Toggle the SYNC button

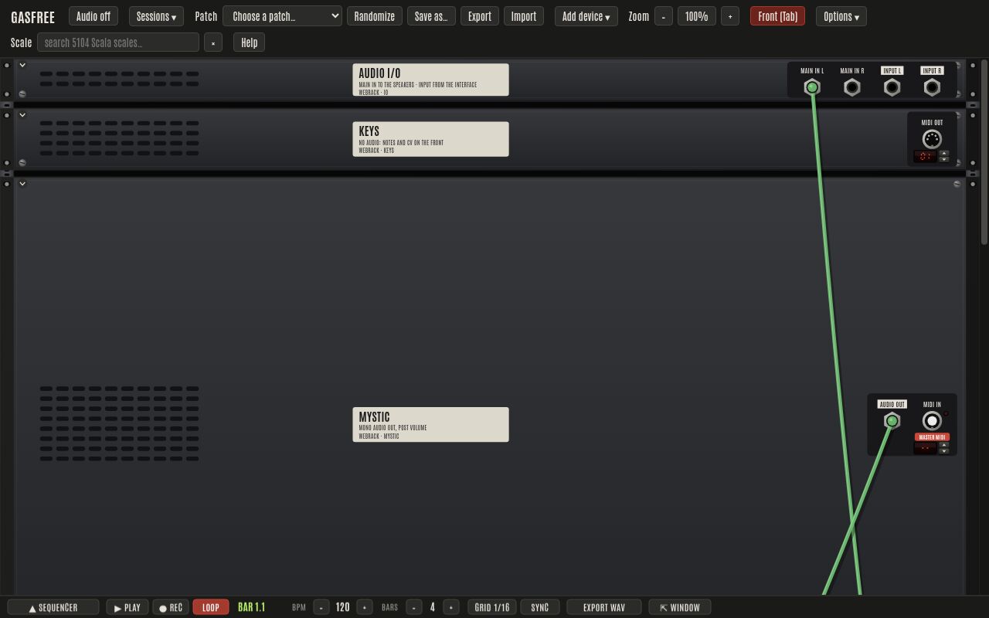540,607
